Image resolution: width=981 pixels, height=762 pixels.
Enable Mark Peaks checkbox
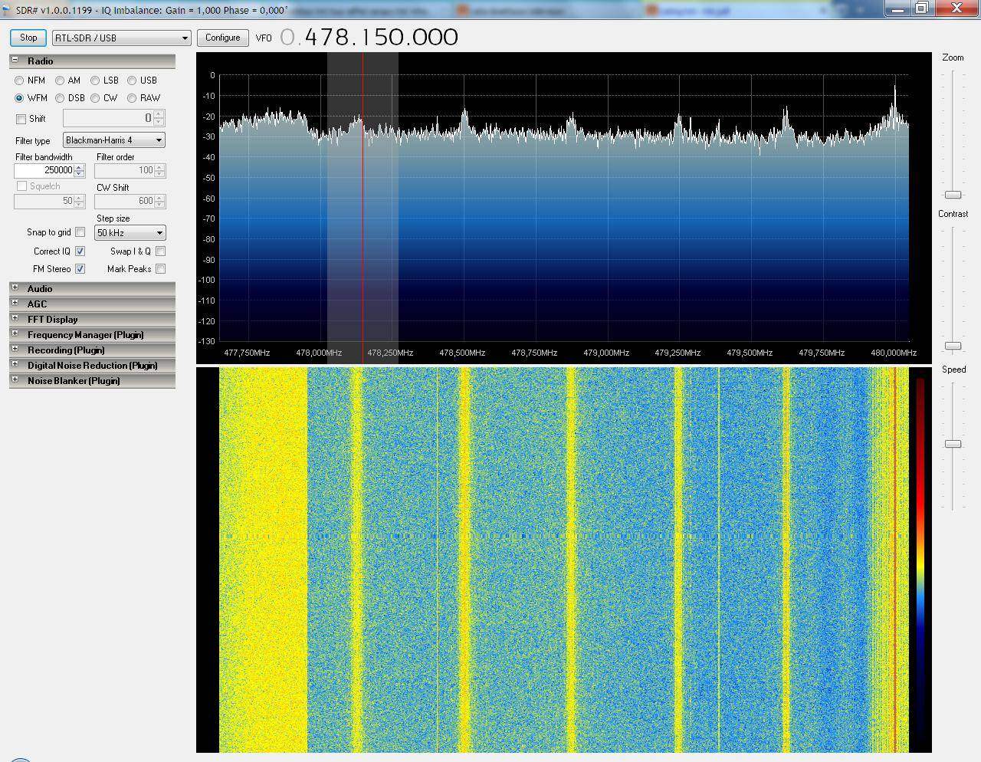pyautogui.click(x=160, y=269)
